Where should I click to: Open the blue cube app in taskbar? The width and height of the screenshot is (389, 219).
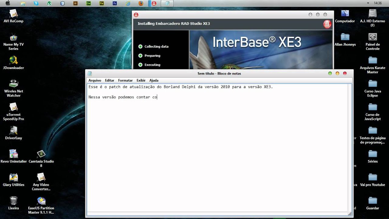pos(63,3)
